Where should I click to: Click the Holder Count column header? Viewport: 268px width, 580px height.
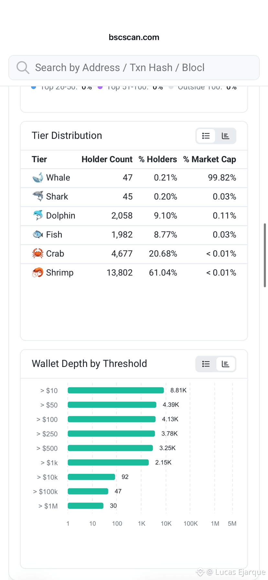click(107, 159)
